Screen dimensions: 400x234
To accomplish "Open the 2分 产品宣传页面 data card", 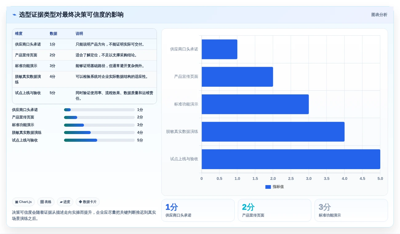I will click(x=274, y=210).
